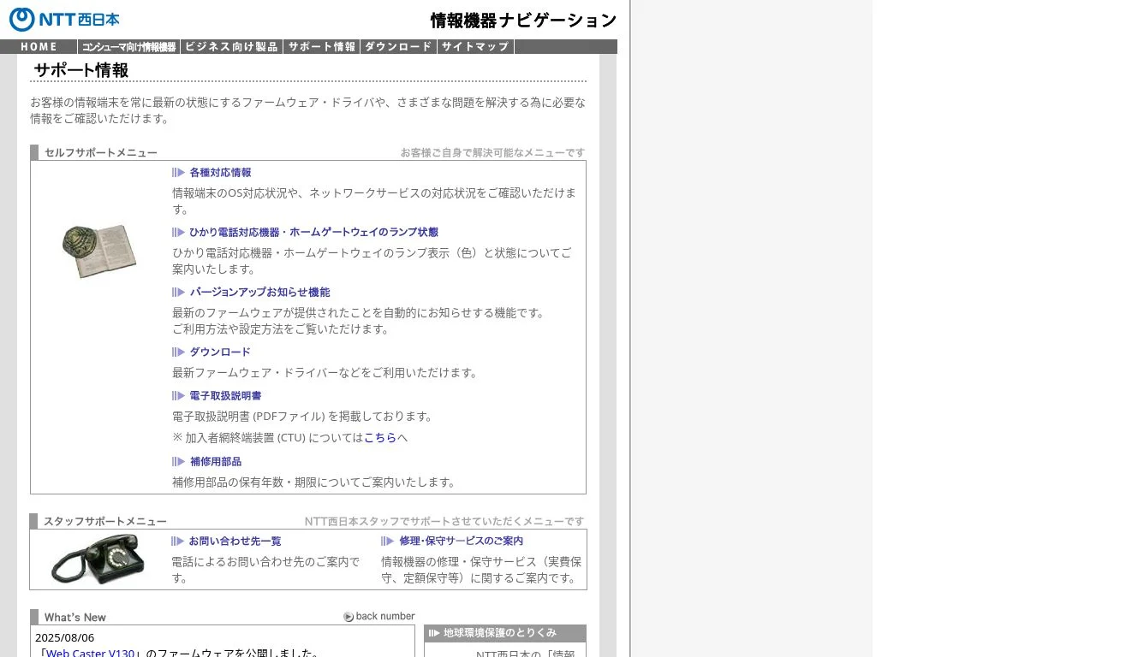Click the date 2025/08/06
The width and height of the screenshot is (1144, 657).
point(65,637)
